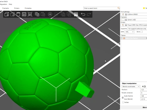This screenshot has width=147, height=110.
Task: Open Supports dropdown 'For support enforcers only'
Action: coord(137,29)
